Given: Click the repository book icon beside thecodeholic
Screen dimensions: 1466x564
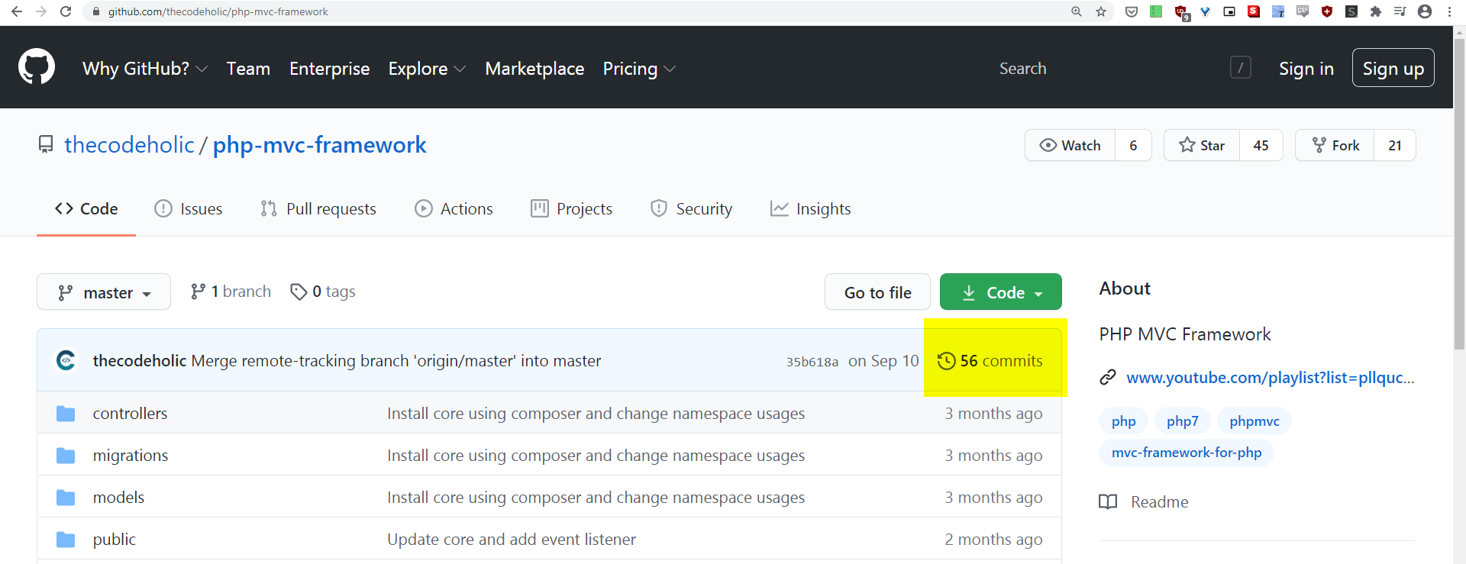Looking at the screenshot, I should pos(46,144).
